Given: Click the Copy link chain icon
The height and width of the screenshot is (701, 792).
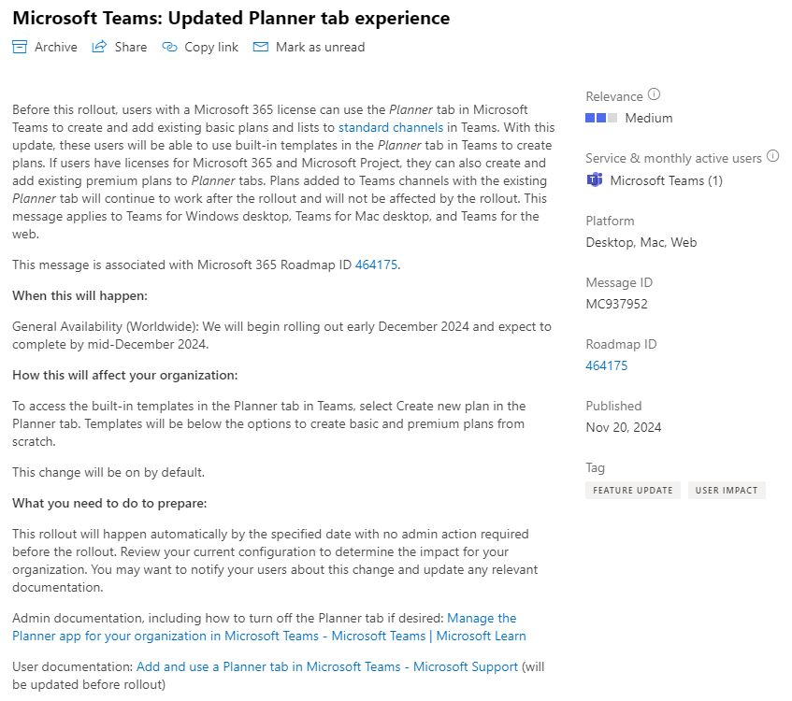Looking at the screenshot, I should click(168, 46).
